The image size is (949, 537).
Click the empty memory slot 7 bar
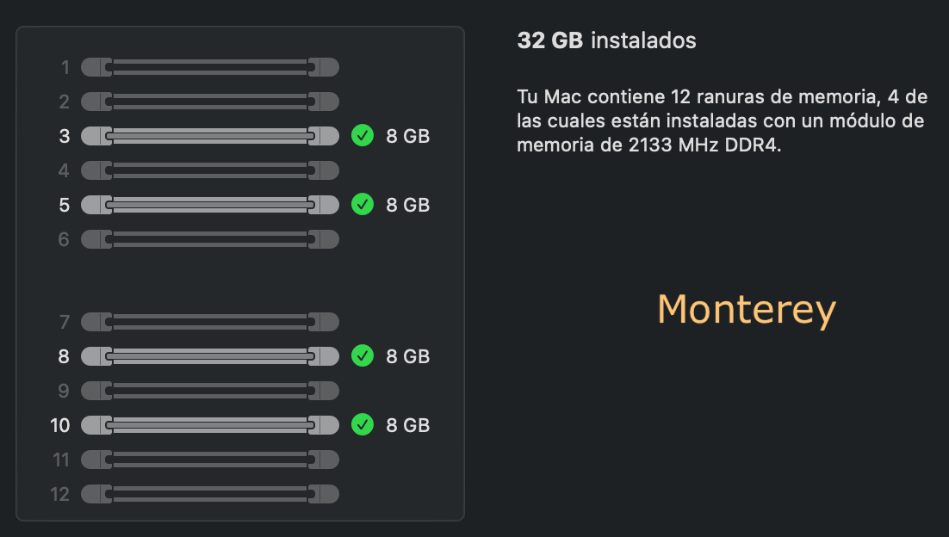coord(209,322)
